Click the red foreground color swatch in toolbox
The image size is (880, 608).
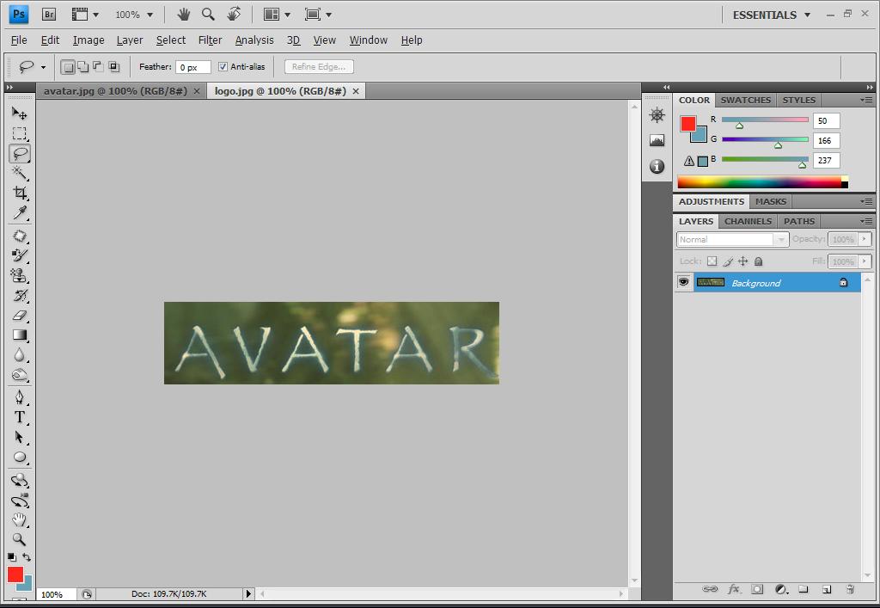click(14, 574)
